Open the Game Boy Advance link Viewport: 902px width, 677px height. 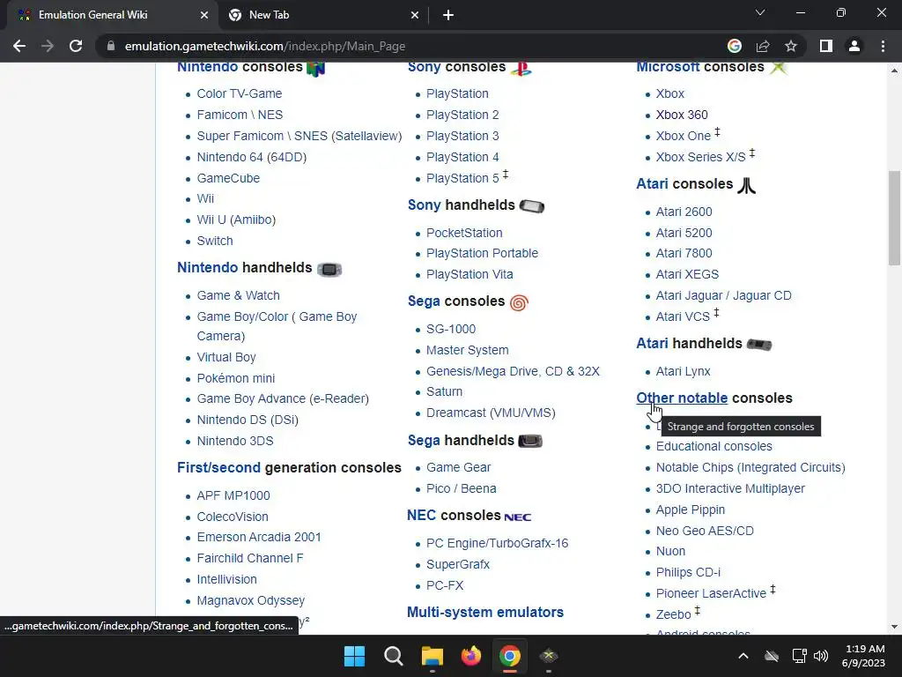251,398
